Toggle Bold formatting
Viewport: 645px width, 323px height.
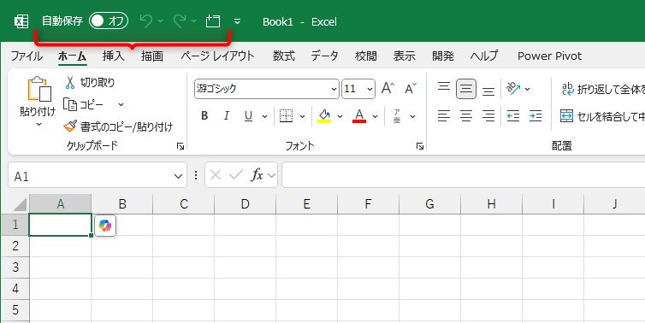(204, 116)
